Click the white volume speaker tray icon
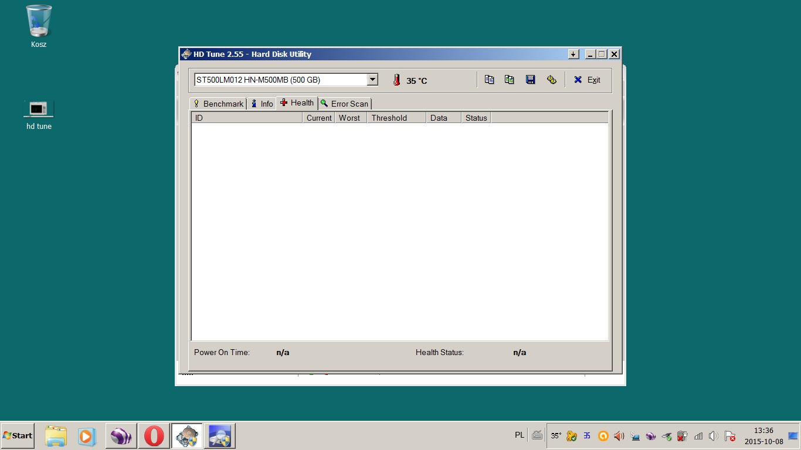 pos(714,436)
